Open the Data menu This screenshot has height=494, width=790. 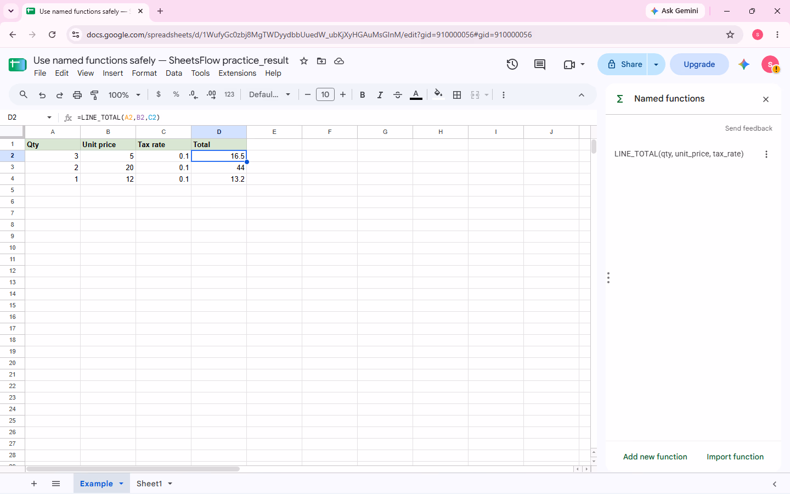[x=174, y=73]
